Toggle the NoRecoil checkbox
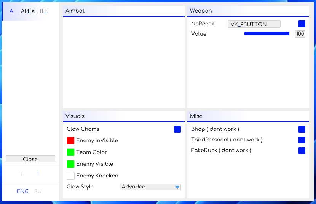Viewport: 316px width, 204px height. (x=302, y=24)
